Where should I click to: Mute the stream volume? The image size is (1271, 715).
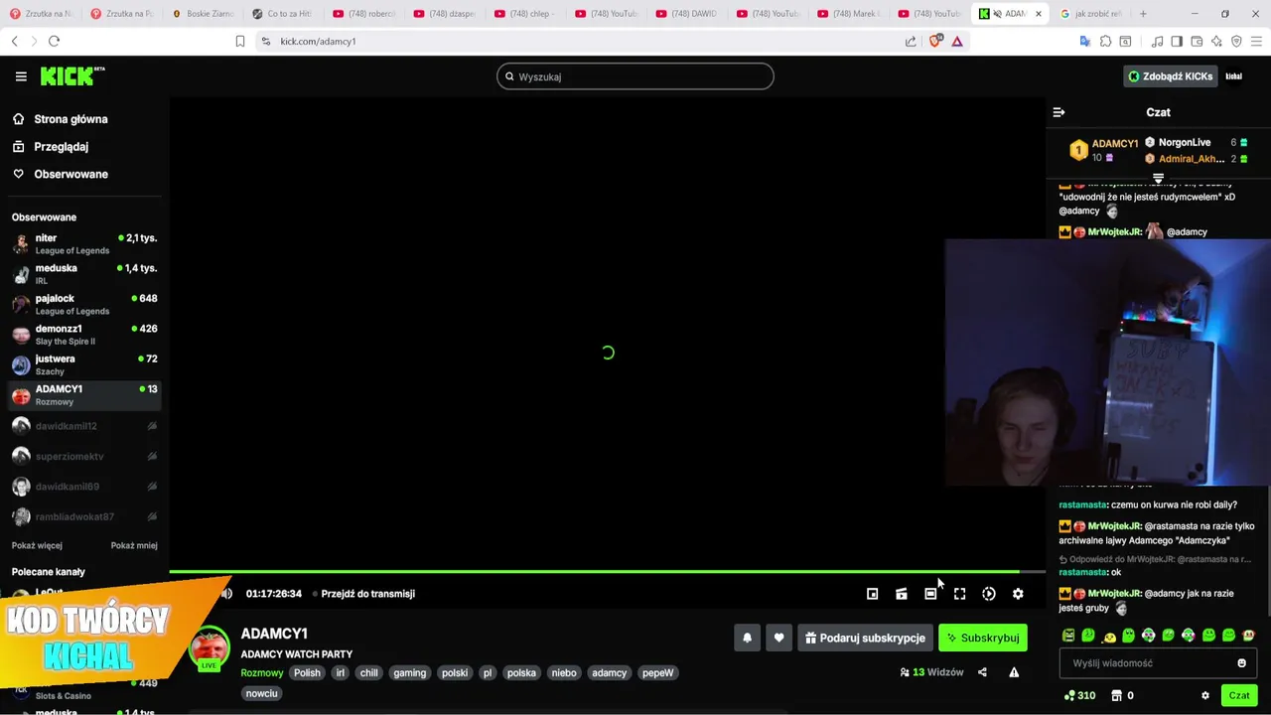pos(226,594)
